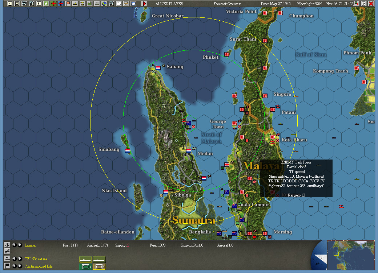The image size is (378, 273).
Task: Select the Japanese base at Kota Bharu
Action: point(273,137)
